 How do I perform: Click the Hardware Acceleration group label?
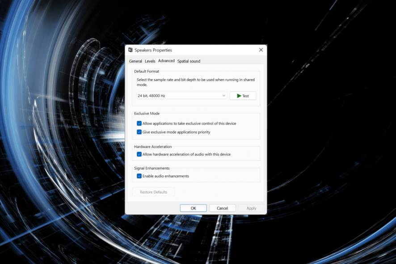153,147
